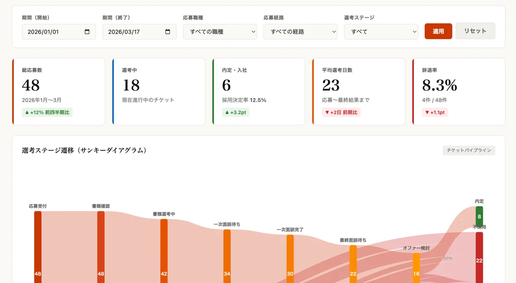The width and height of the screenshot is (516, 283).
Task: Open the calendar icon for 期間（終了）
Action: coord(168,31)
